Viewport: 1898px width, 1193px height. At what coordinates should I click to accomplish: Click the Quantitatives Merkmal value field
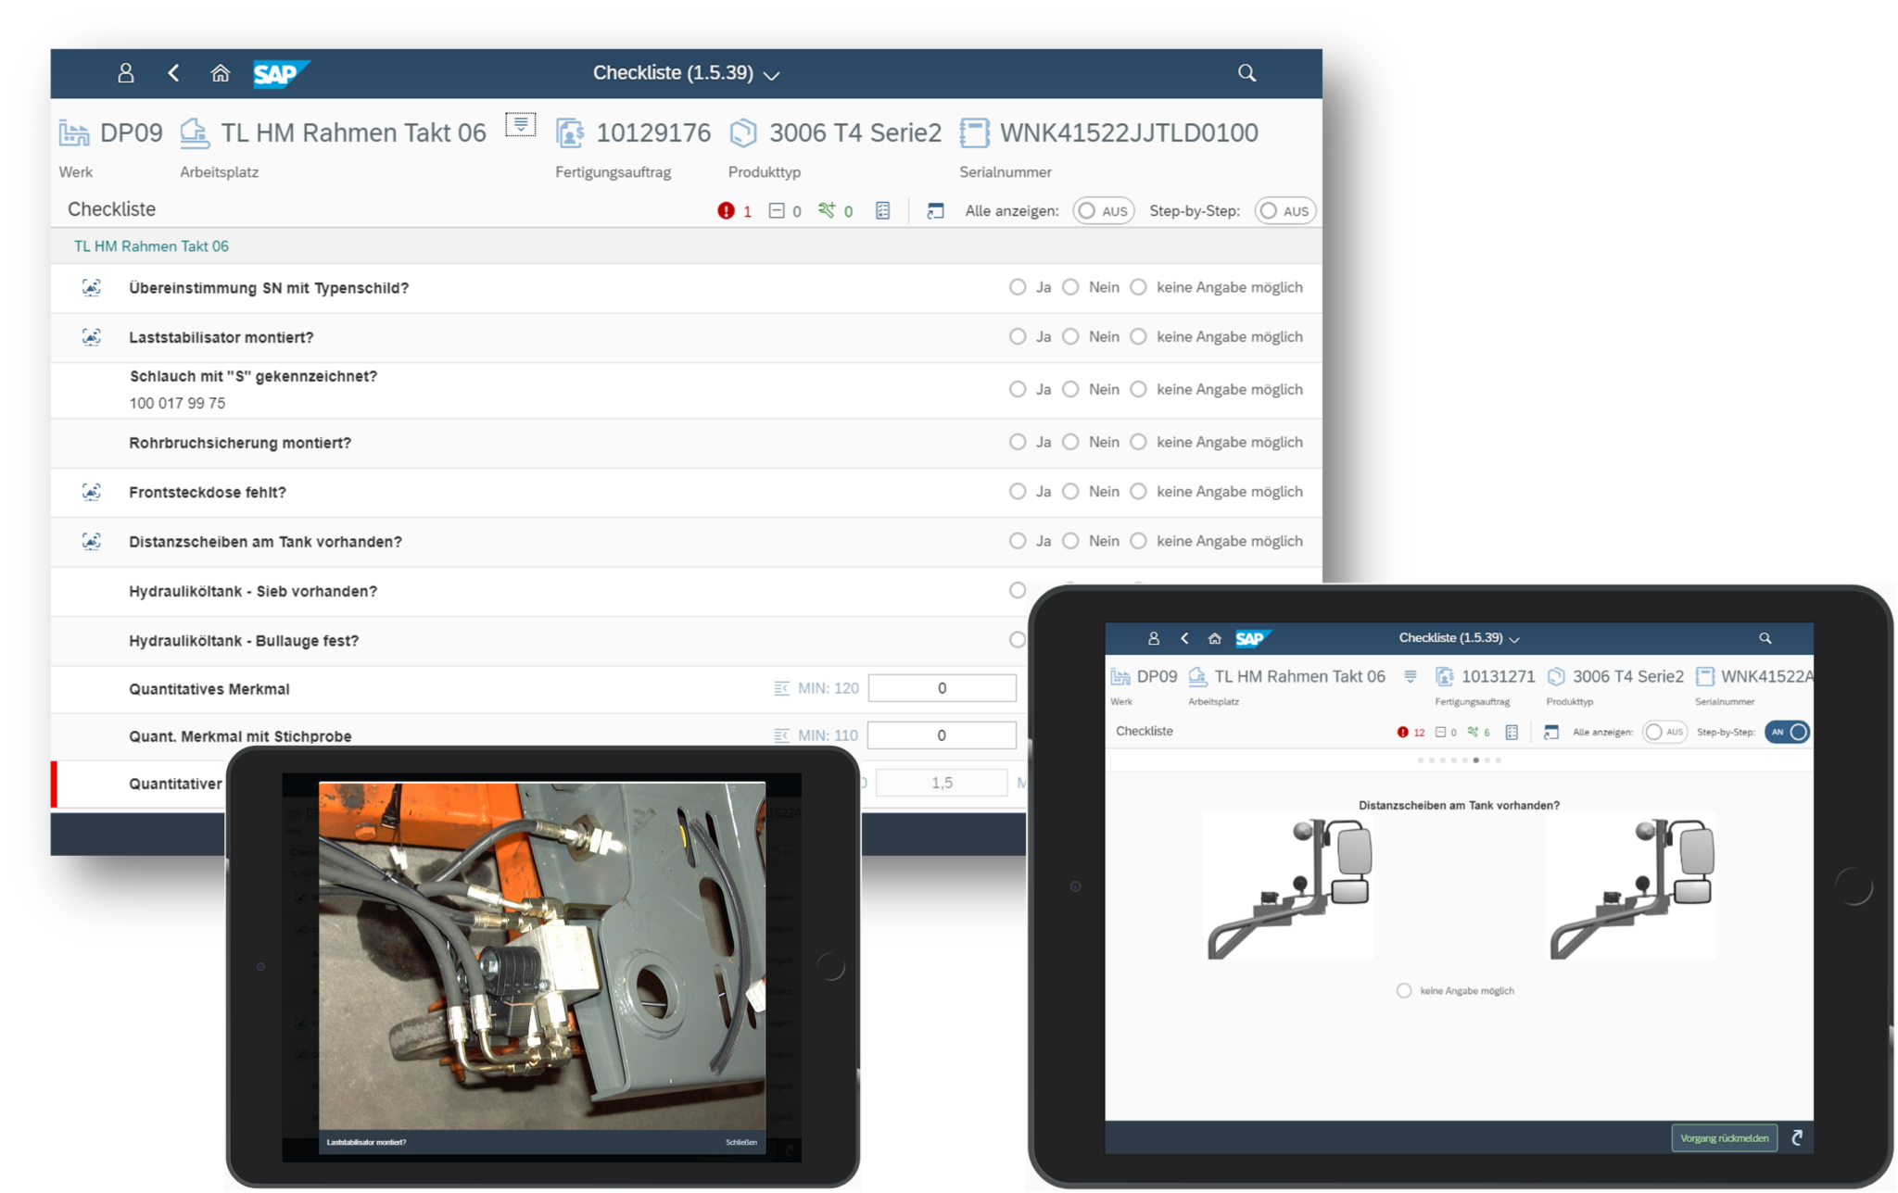click(x=942, y=687)
